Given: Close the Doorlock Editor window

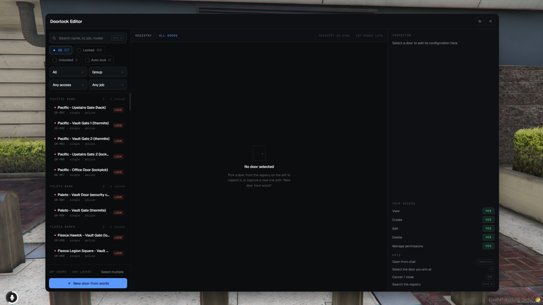Looking at the screenshot, I should click(x=490, y=21).
